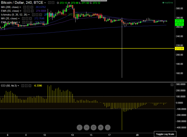This screenshot has height=137, width=187.
Task: Remove the EMA (7, close) indicator
Action: 31,22
